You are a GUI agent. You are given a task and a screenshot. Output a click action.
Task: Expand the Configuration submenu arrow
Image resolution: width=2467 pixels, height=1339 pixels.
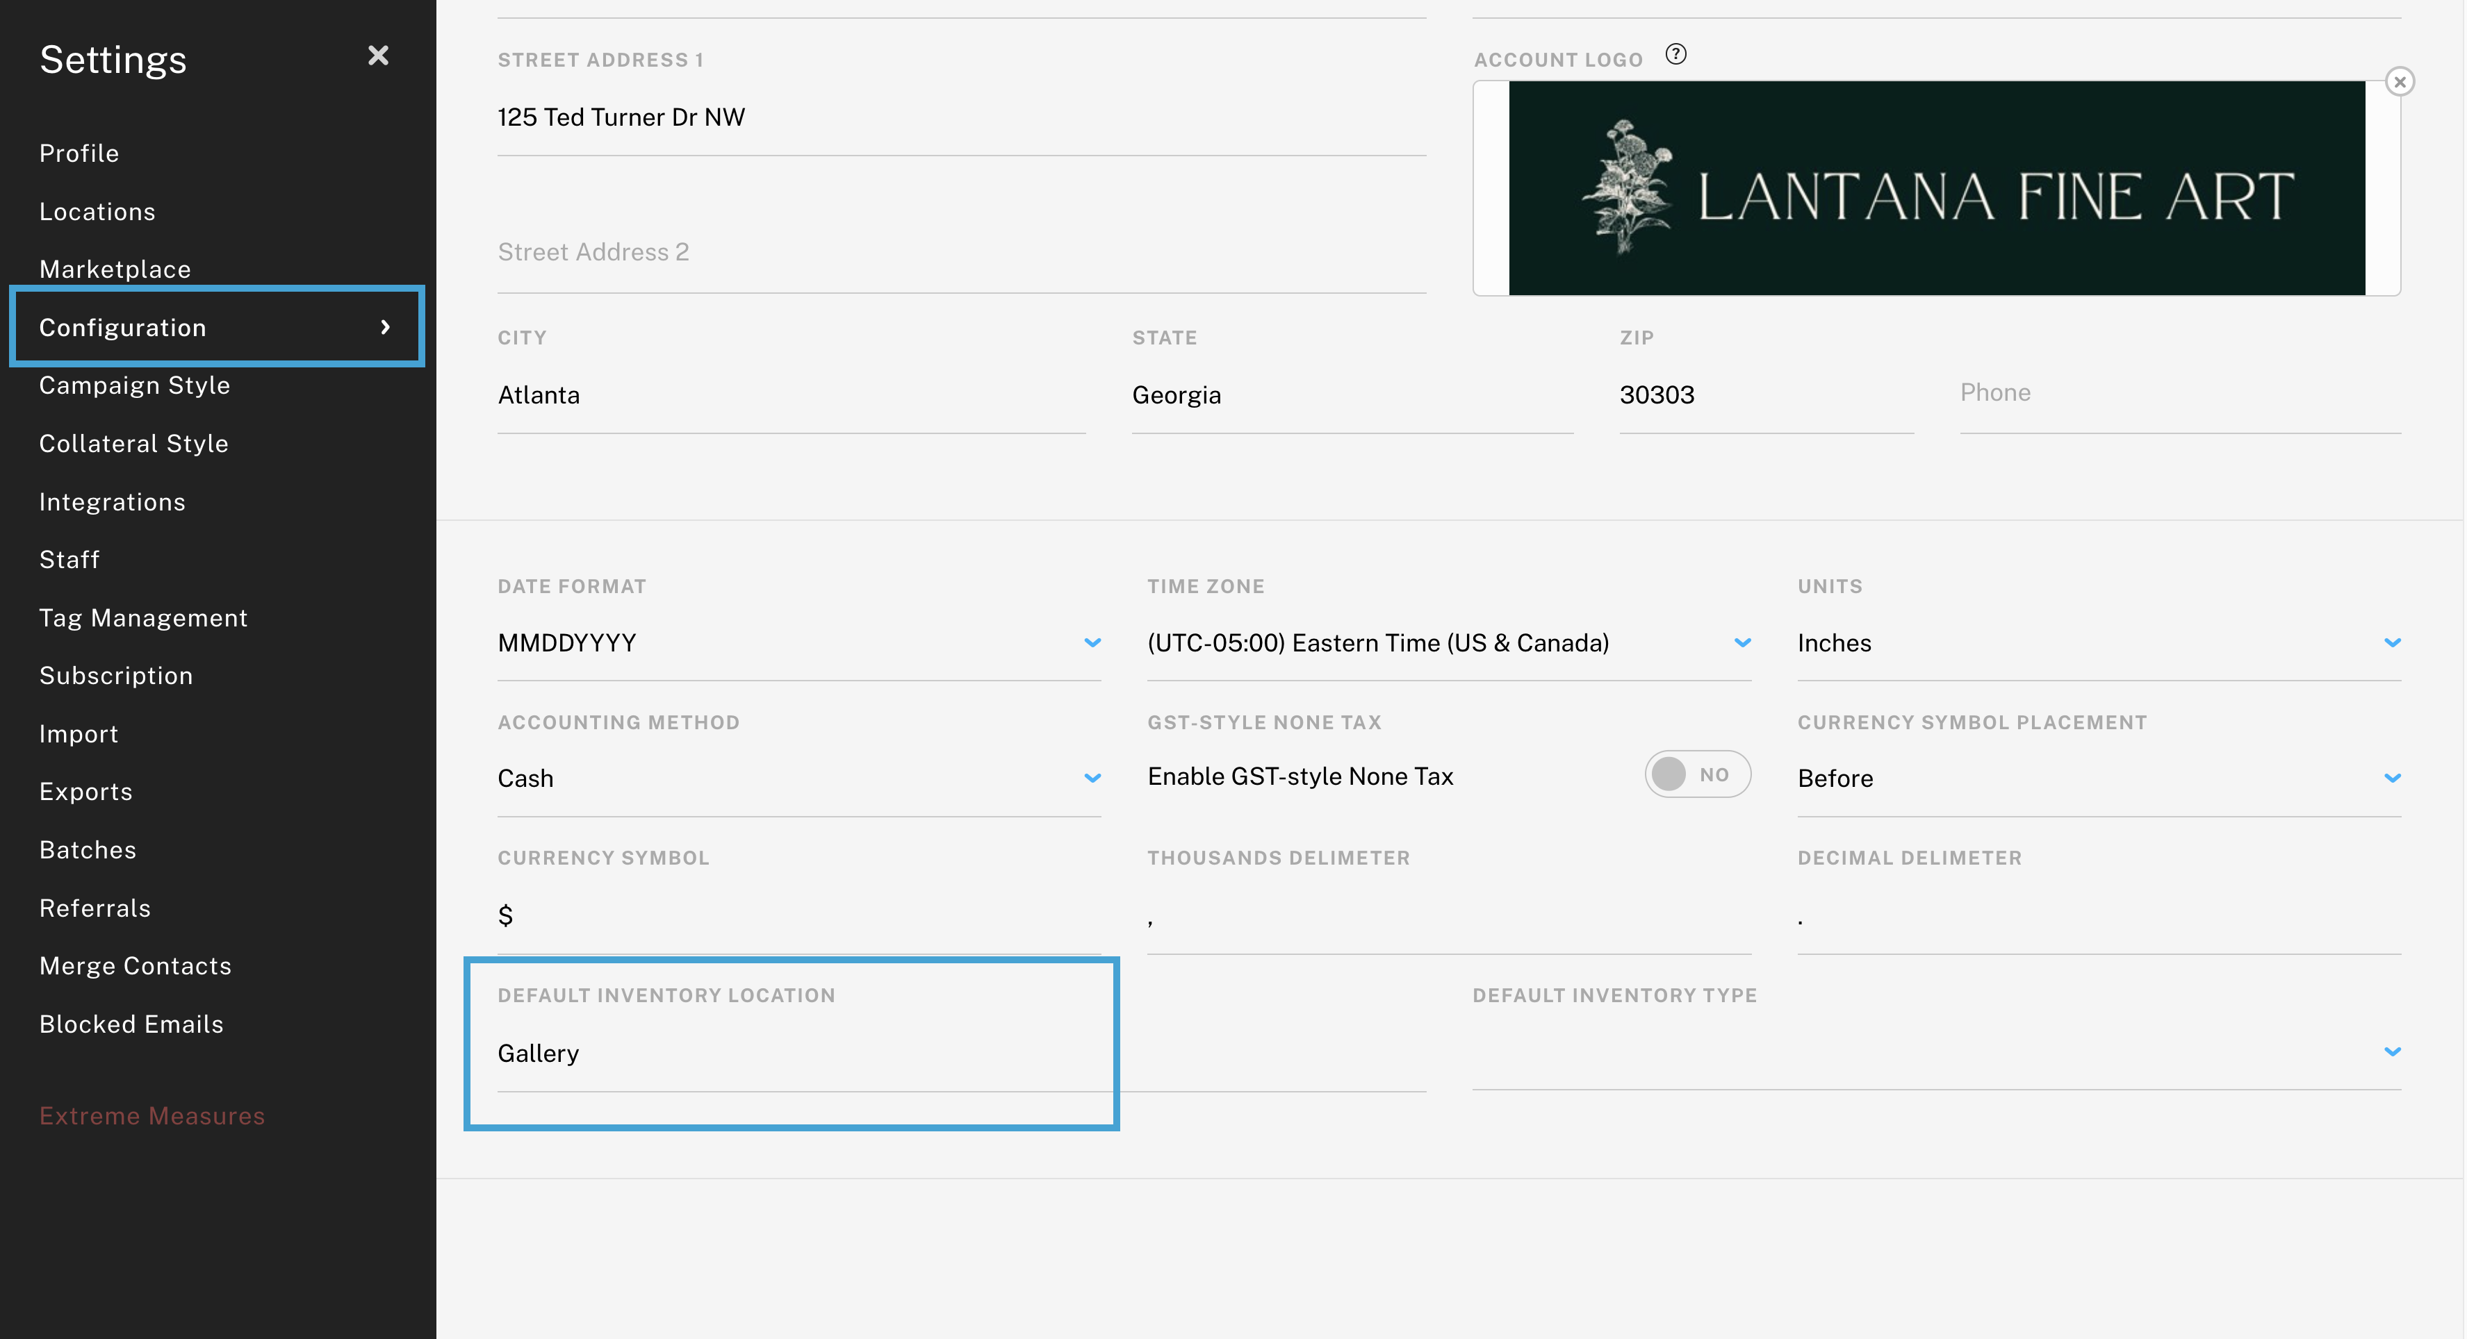coord(386,326)
